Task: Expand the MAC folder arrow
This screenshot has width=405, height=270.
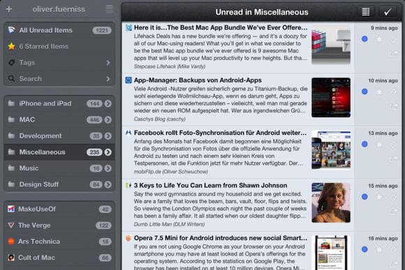Action: pyautogui.click(x=108, y=120)
